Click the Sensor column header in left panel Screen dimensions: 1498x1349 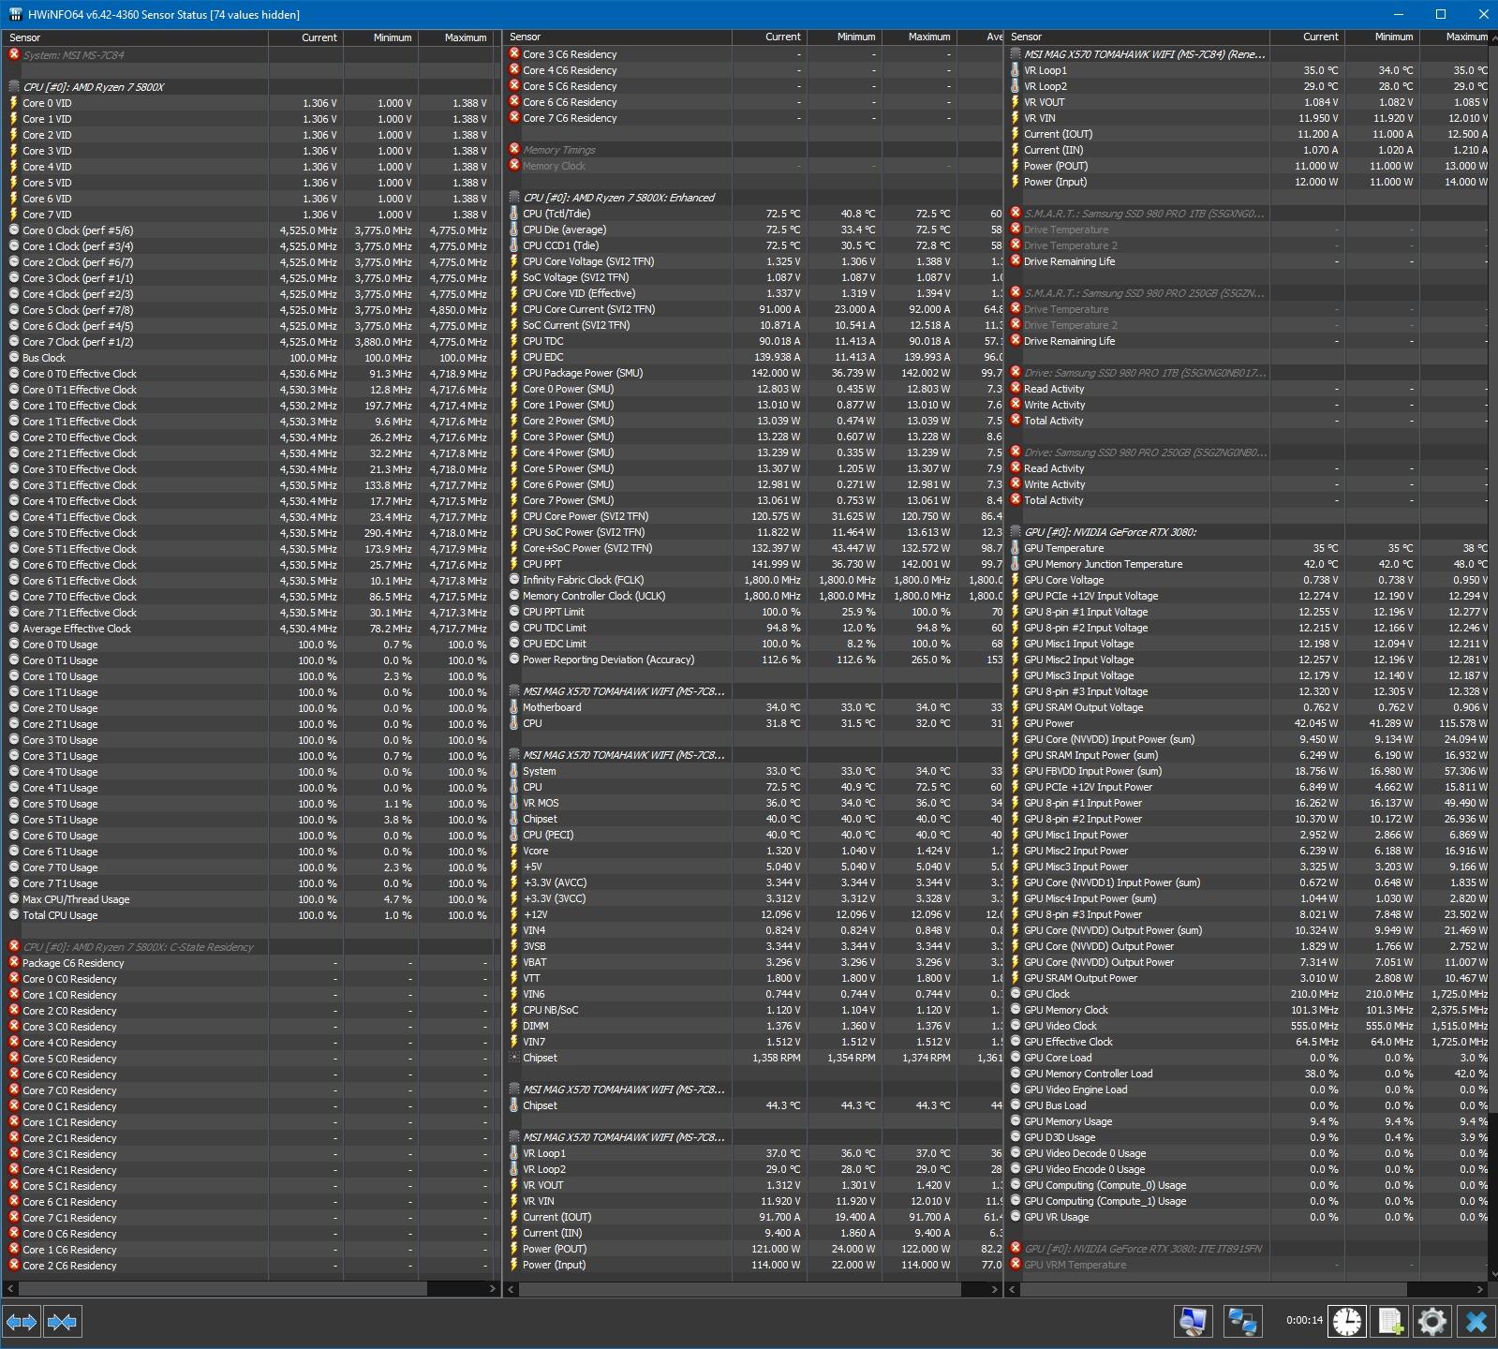coord(136,37)
